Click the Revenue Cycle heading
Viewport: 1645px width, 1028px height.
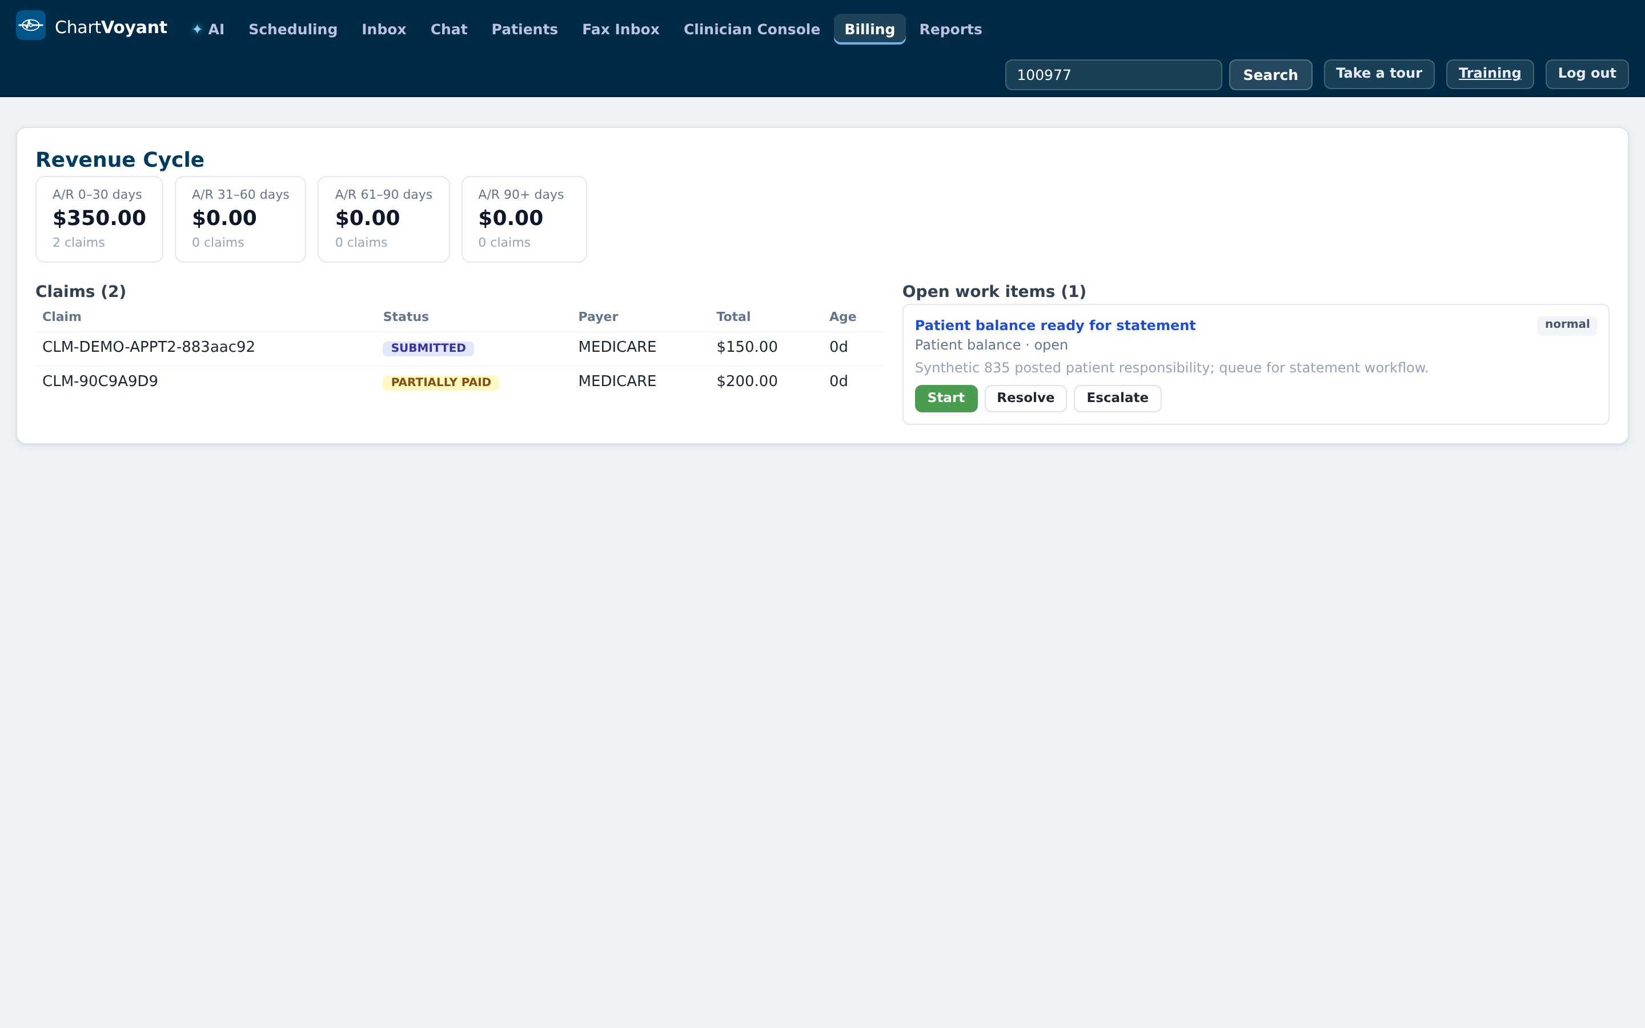coord(119,160)
